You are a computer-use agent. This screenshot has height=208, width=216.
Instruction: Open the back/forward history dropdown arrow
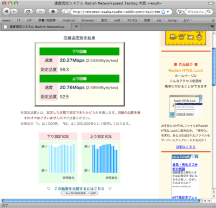[20, 11]
